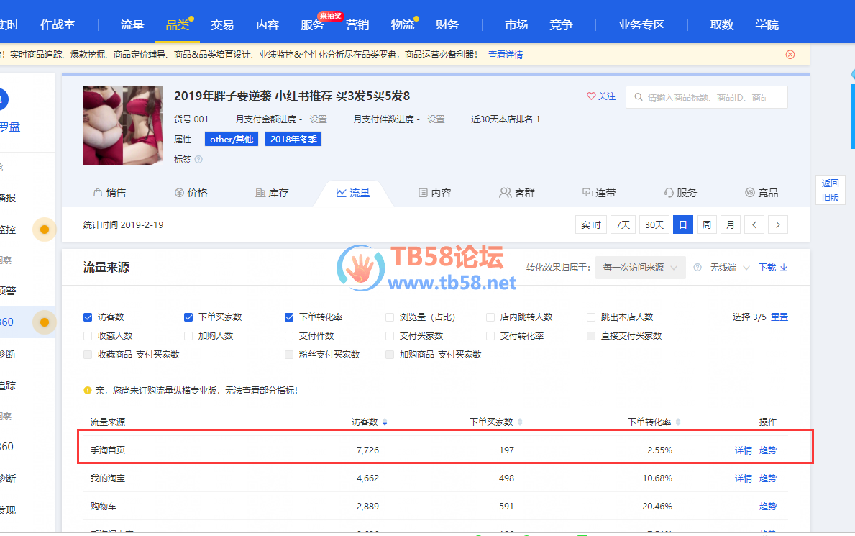The height and width of the screenshot is (536, 855).
Task: Open 作战室 in top navigation
Action: (x=58, y=24)
